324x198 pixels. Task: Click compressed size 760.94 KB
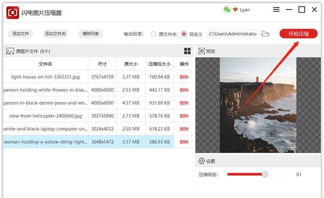(159, 77)
